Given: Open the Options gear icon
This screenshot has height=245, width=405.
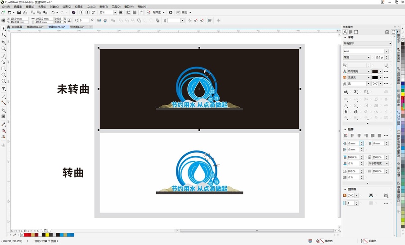Looking at the screenshot, I should (171, 13).
